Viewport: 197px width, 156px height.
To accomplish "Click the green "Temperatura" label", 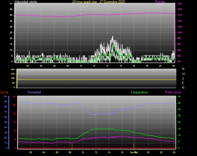I will coord(139,92).
